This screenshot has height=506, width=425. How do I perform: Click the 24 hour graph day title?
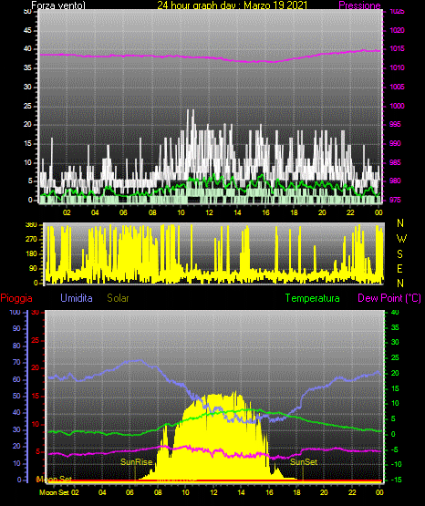coord(232,5)
